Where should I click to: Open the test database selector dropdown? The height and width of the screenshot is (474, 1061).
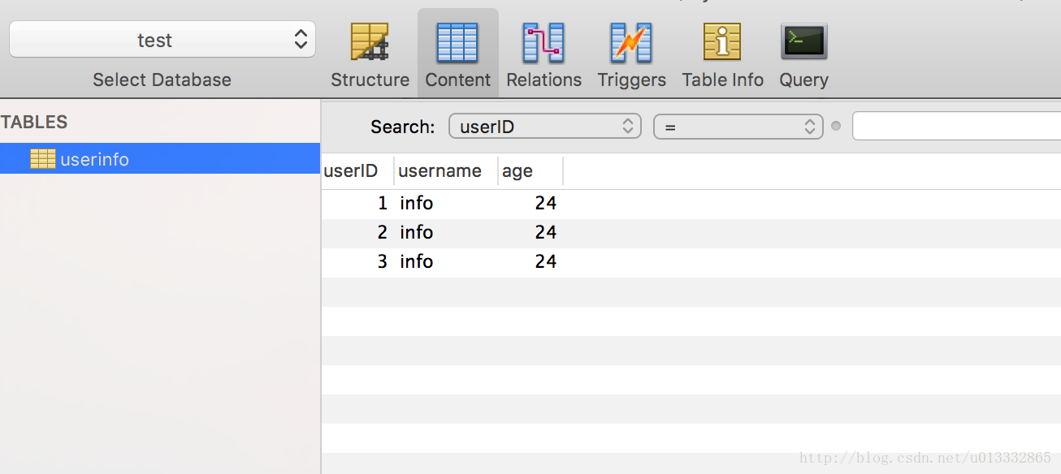point(162,40)
